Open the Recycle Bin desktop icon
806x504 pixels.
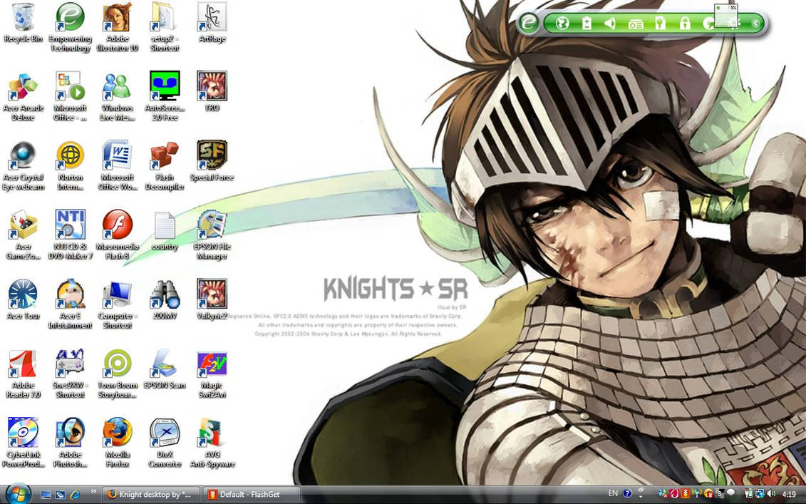23,23
